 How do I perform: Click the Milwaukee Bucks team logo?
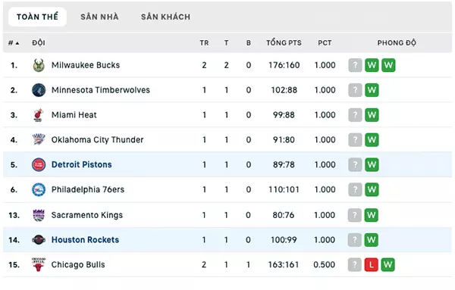click(39, 65)
